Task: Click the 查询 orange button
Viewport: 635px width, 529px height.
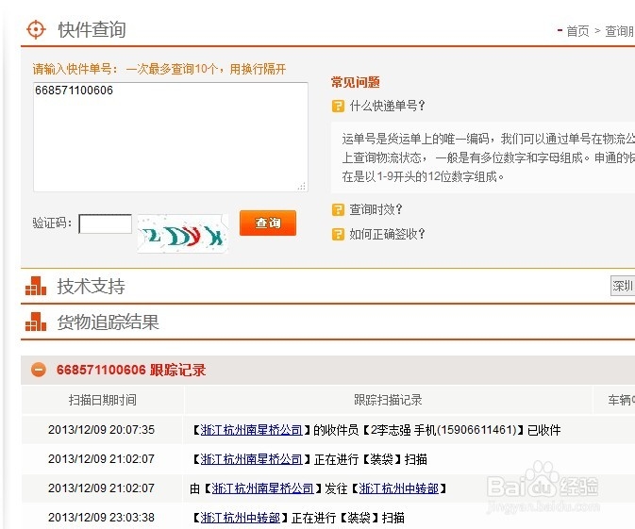Action: pos(268,223)
